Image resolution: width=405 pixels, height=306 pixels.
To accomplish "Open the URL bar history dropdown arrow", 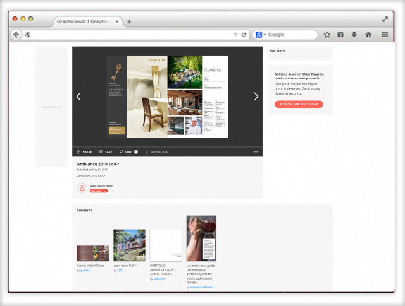I will tap(235, 35).
